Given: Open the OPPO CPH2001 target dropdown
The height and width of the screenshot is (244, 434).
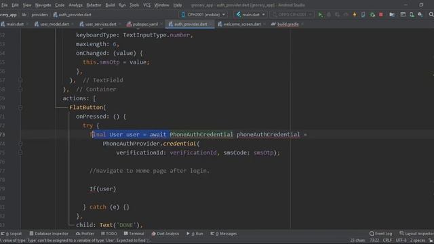Looking at the screenshot, I should pos(292,15).
